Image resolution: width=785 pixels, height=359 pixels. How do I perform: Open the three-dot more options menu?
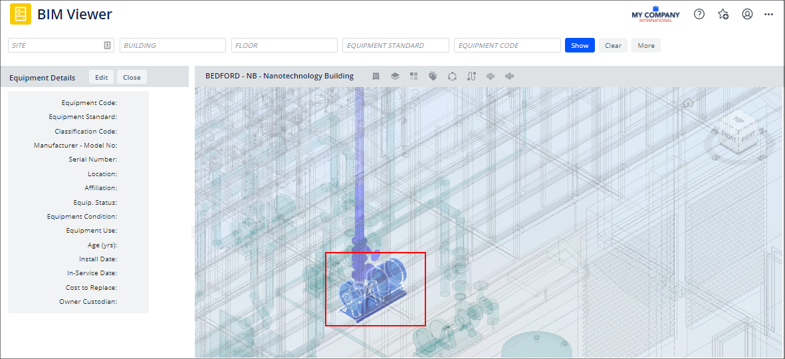coord(769,15)
